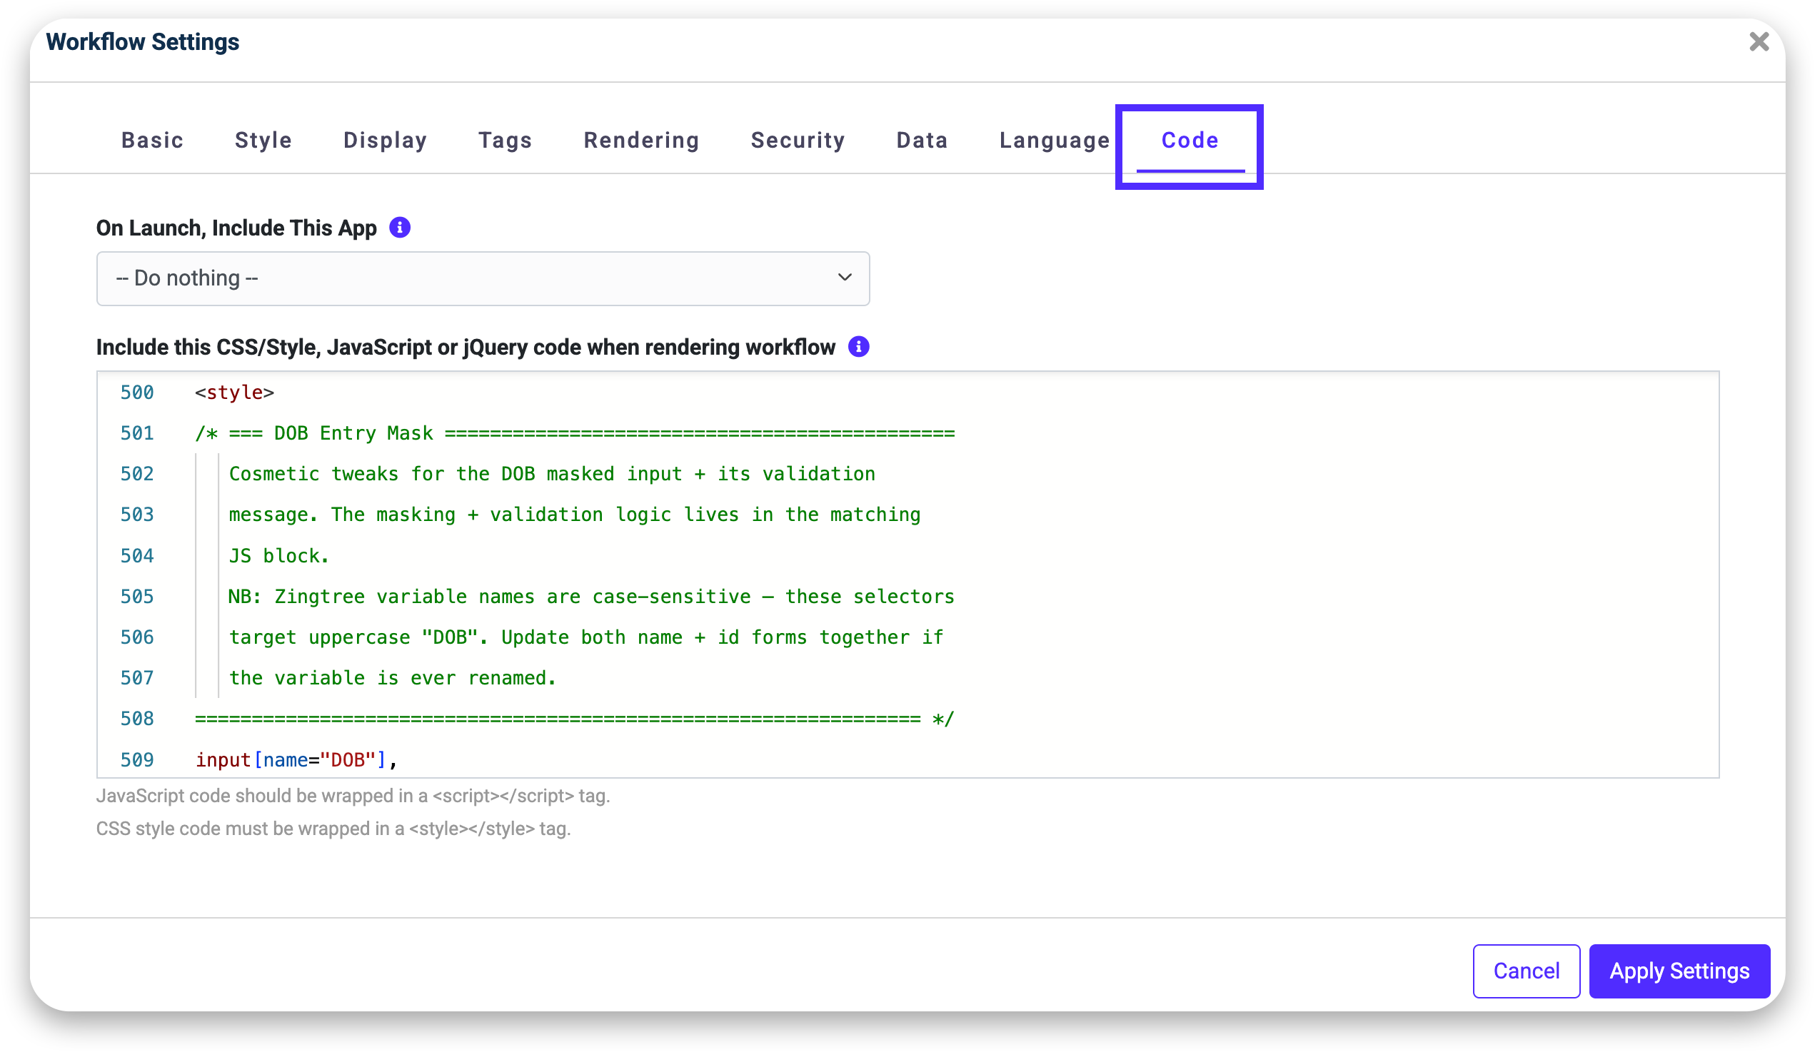Click the 'NB: Zingtree variable names' line
The width and height of the screenshot is (1815, 1052).
pos(590,597)
